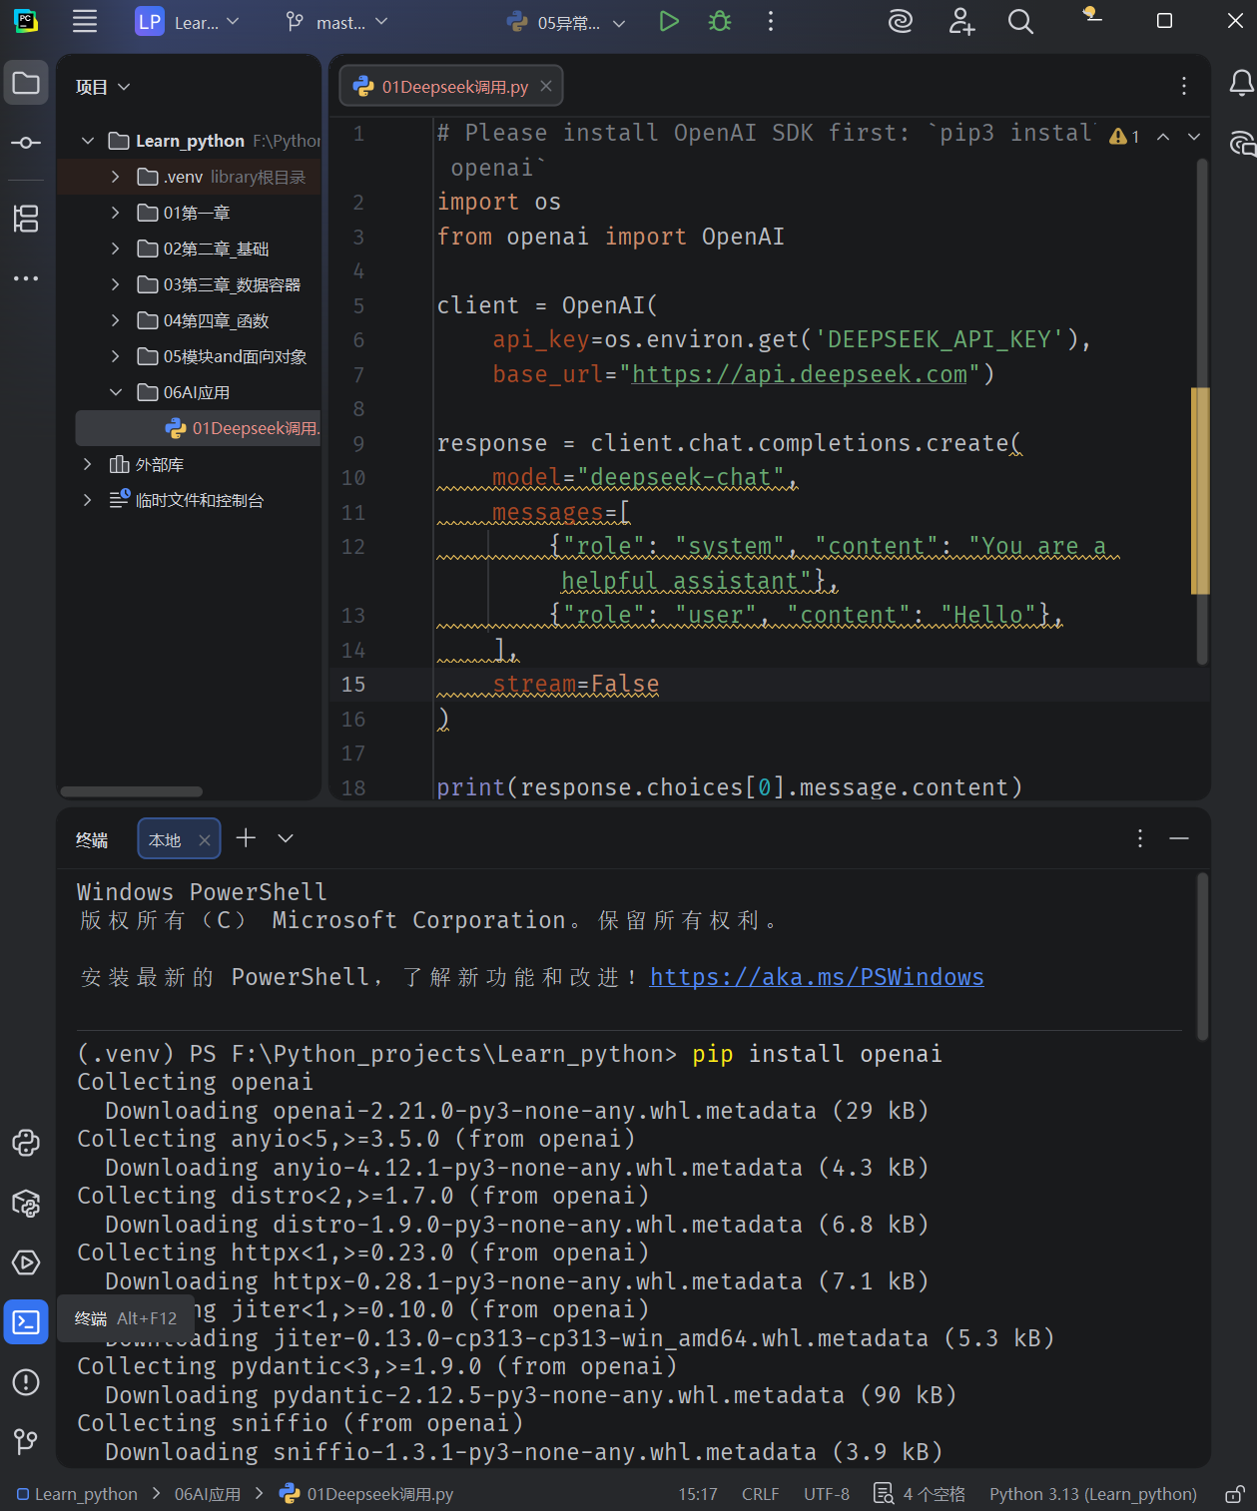Image resolution: width=1257 pixels, height=1511 pixels.
Task: Expand the 05模块and面向对象 folder
Action: [116, 356]
